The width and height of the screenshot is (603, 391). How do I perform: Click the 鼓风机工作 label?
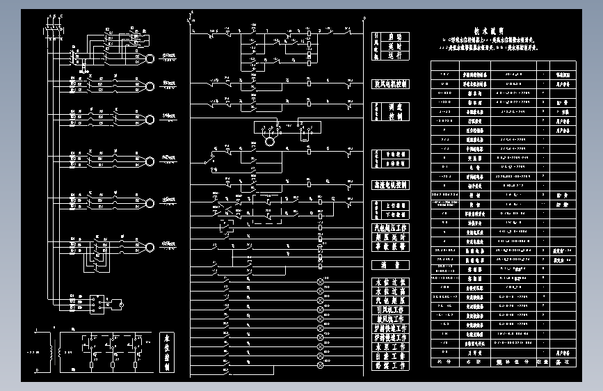[x=390, y=319]
